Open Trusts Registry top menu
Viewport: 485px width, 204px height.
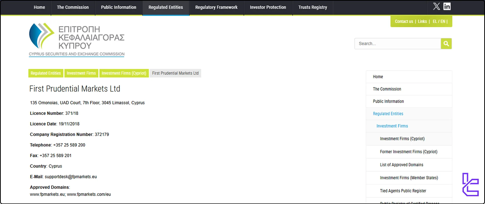pyautogui.click(x=313, y=7)
